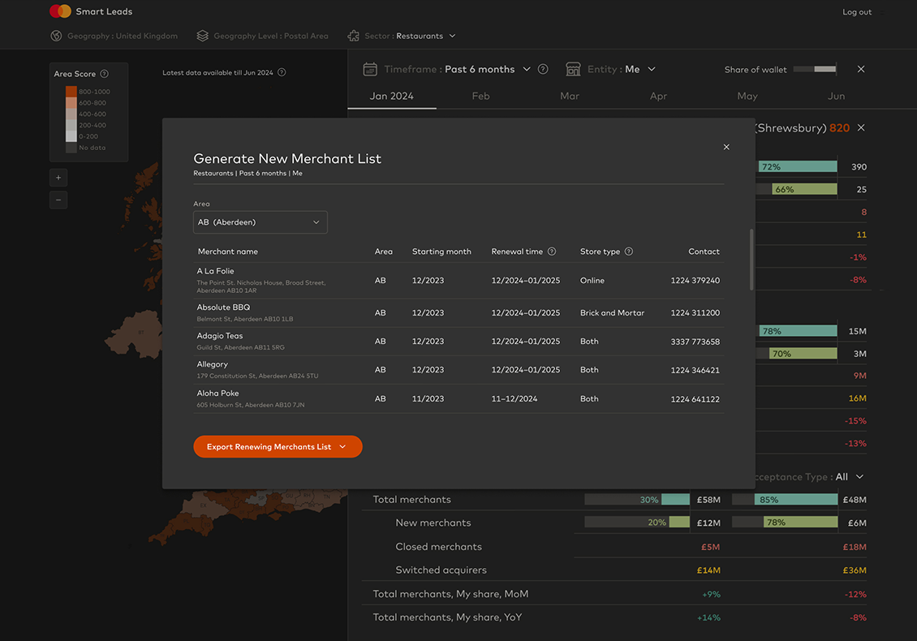The height and width of the screenshot is (641, 917).
Task: Expand the Sector Restaurants dropdown
Action: click(452, 36)
